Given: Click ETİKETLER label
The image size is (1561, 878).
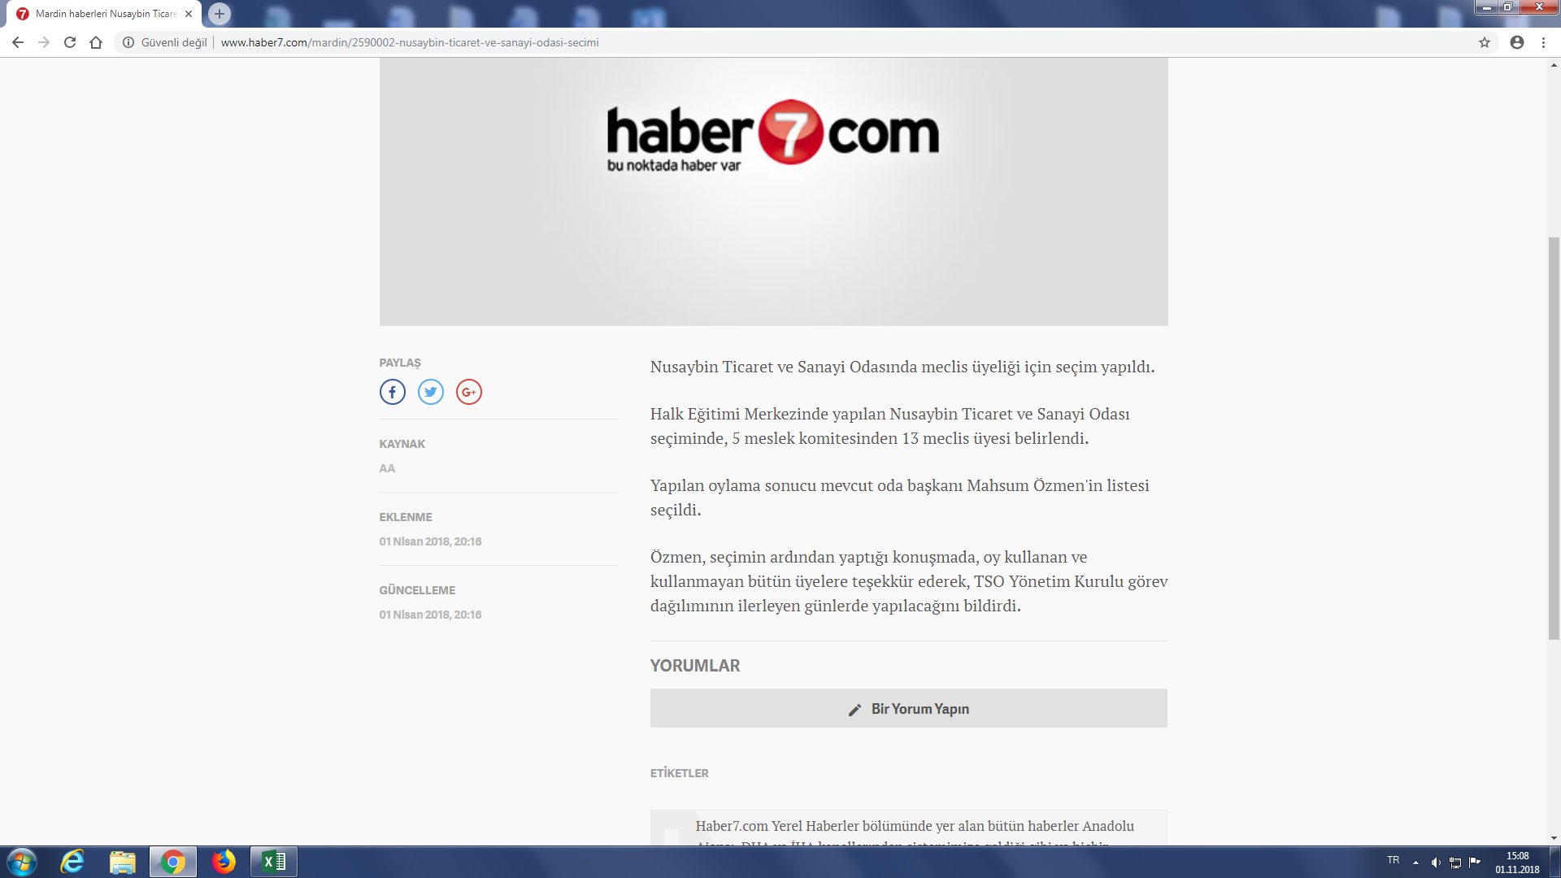Looking at the screenshot, I should (x=680, y=773).
